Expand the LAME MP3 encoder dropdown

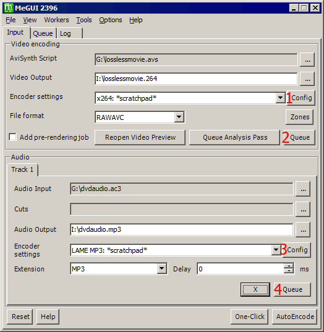point(276,250)
